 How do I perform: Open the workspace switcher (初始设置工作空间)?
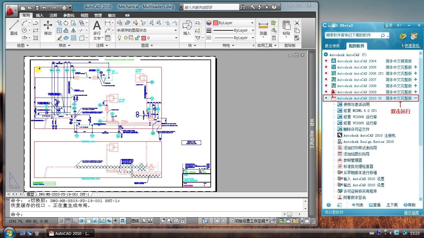coord(249,221)
